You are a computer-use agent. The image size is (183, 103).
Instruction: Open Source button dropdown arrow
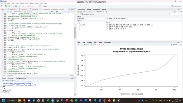click(72, 12)
